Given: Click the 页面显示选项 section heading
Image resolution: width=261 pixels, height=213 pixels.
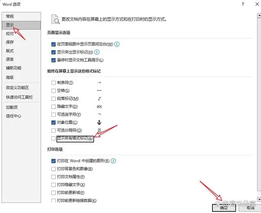Looking at the screenshot, I should [59, 33].
